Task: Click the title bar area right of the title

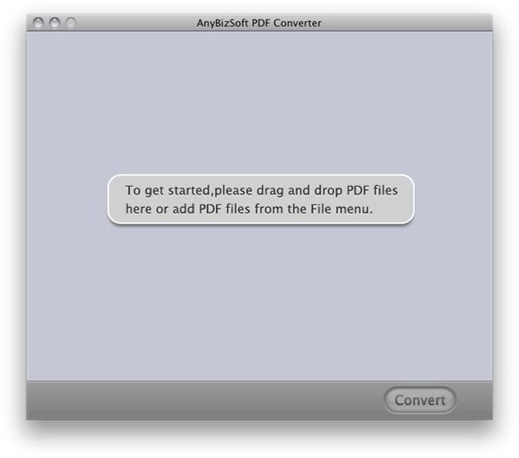Action: click(406, 23)
